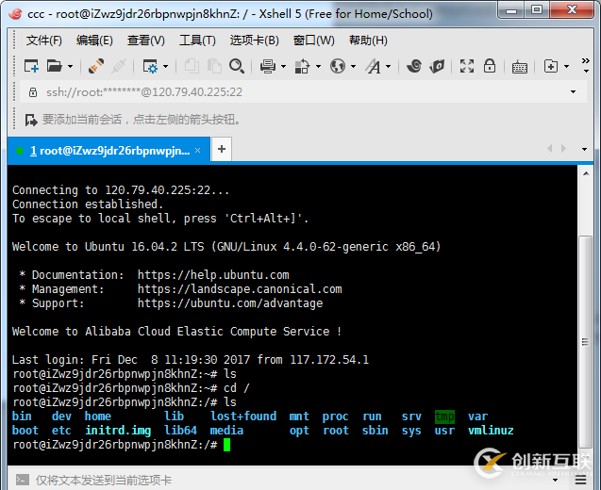Viewport: 601px width, 490px height.
Task: Expand the Properties icon dropdown arrow
Action: click(166, 67)
